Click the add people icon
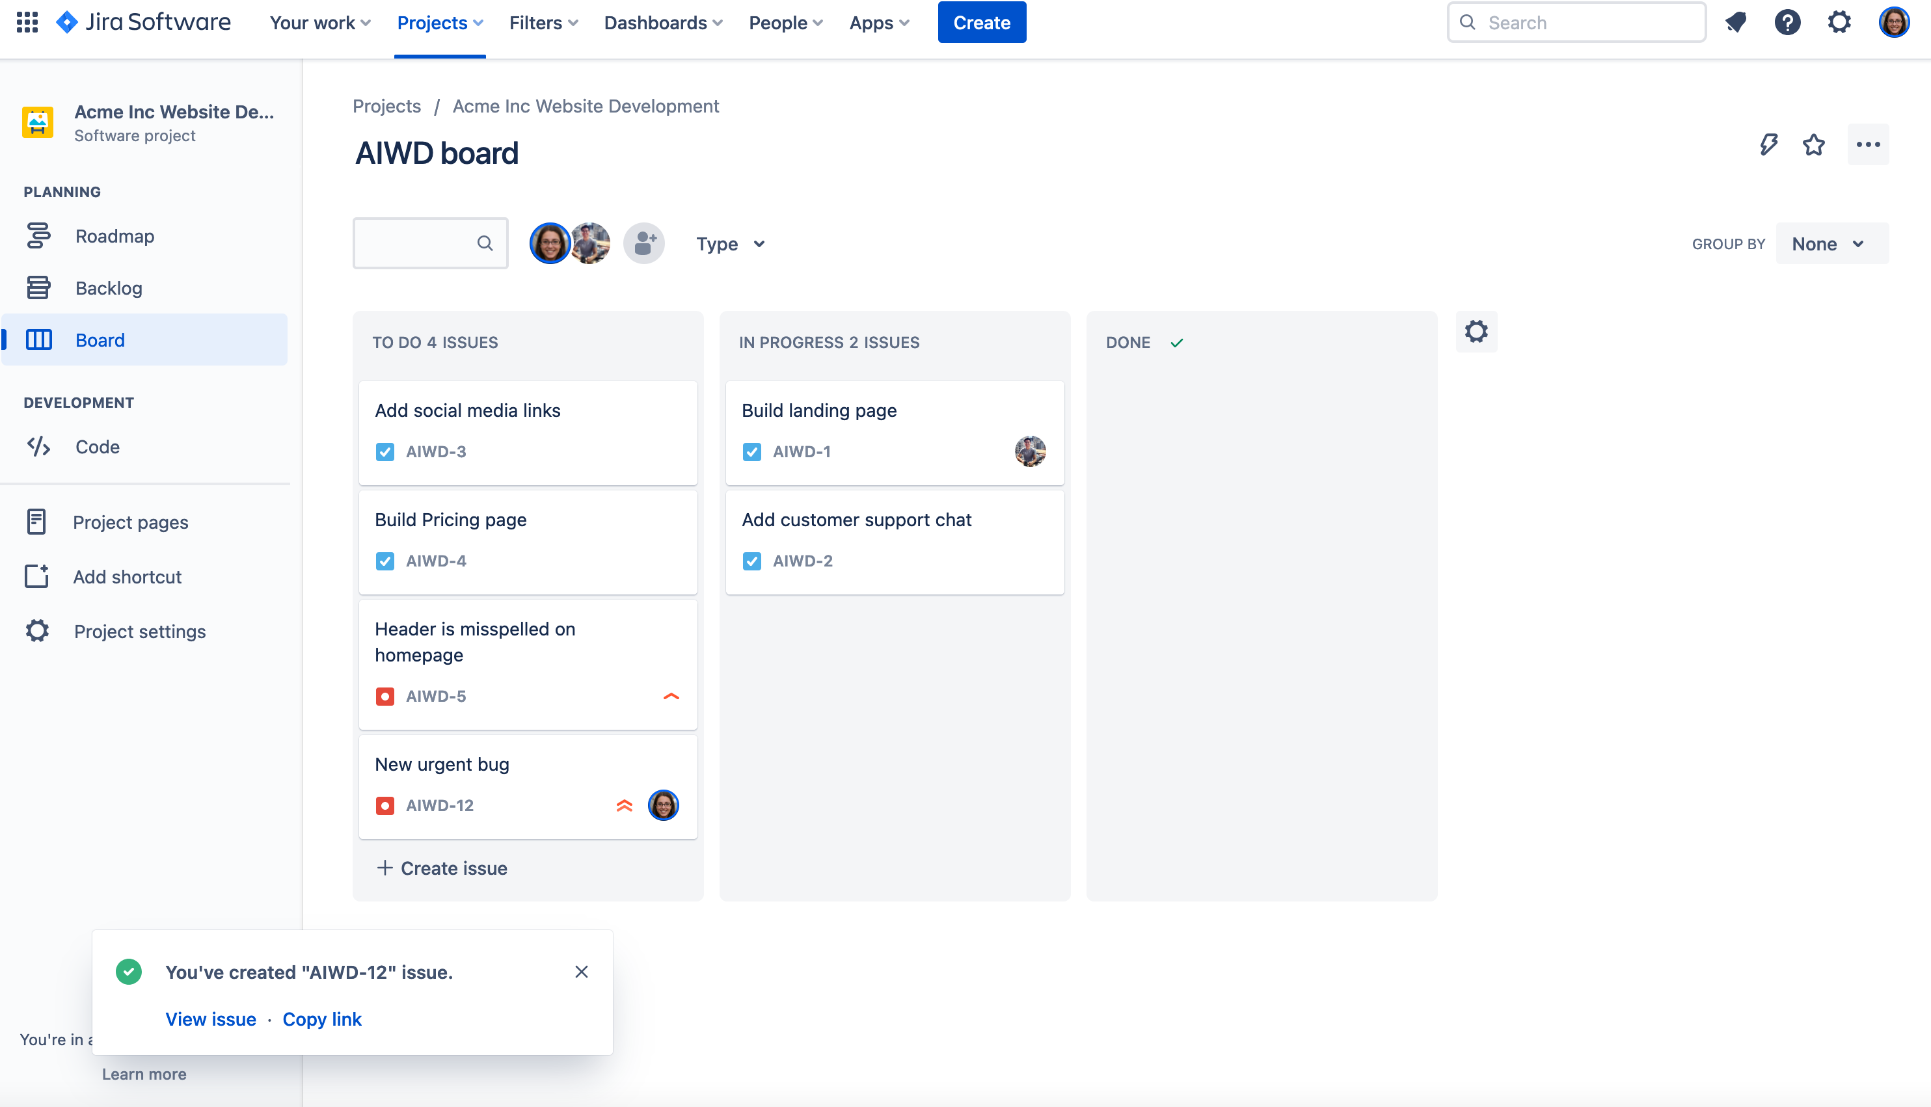 click(x=644, y=243)
